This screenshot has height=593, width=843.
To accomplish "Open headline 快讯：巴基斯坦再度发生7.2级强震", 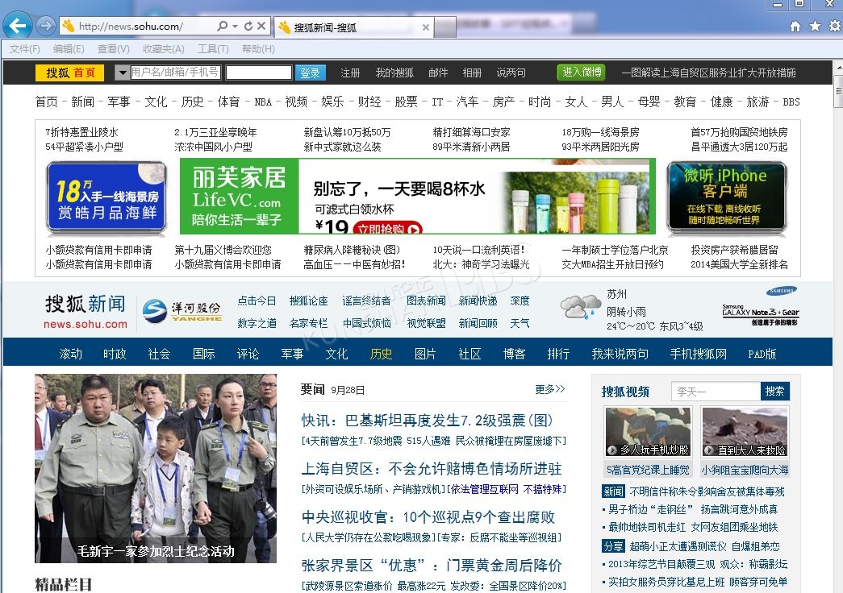I will pos(428,421).
